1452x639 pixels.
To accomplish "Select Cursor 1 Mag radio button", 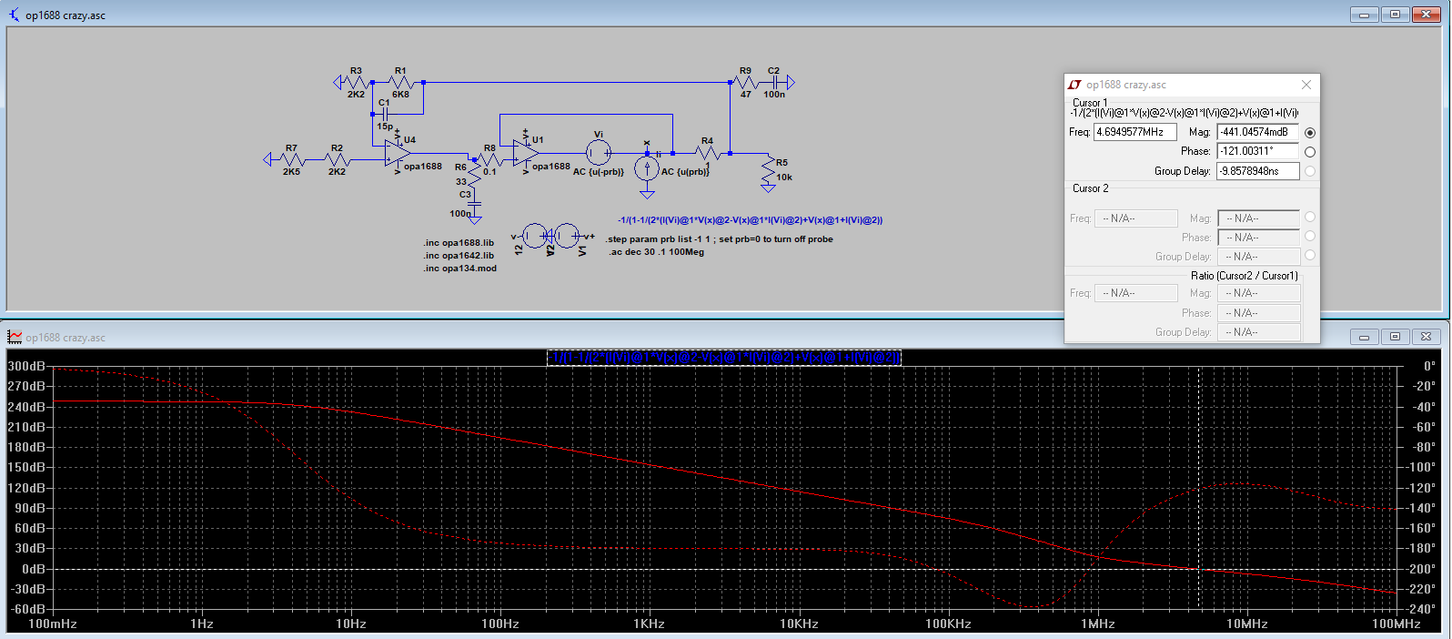I will [1310, 133].
